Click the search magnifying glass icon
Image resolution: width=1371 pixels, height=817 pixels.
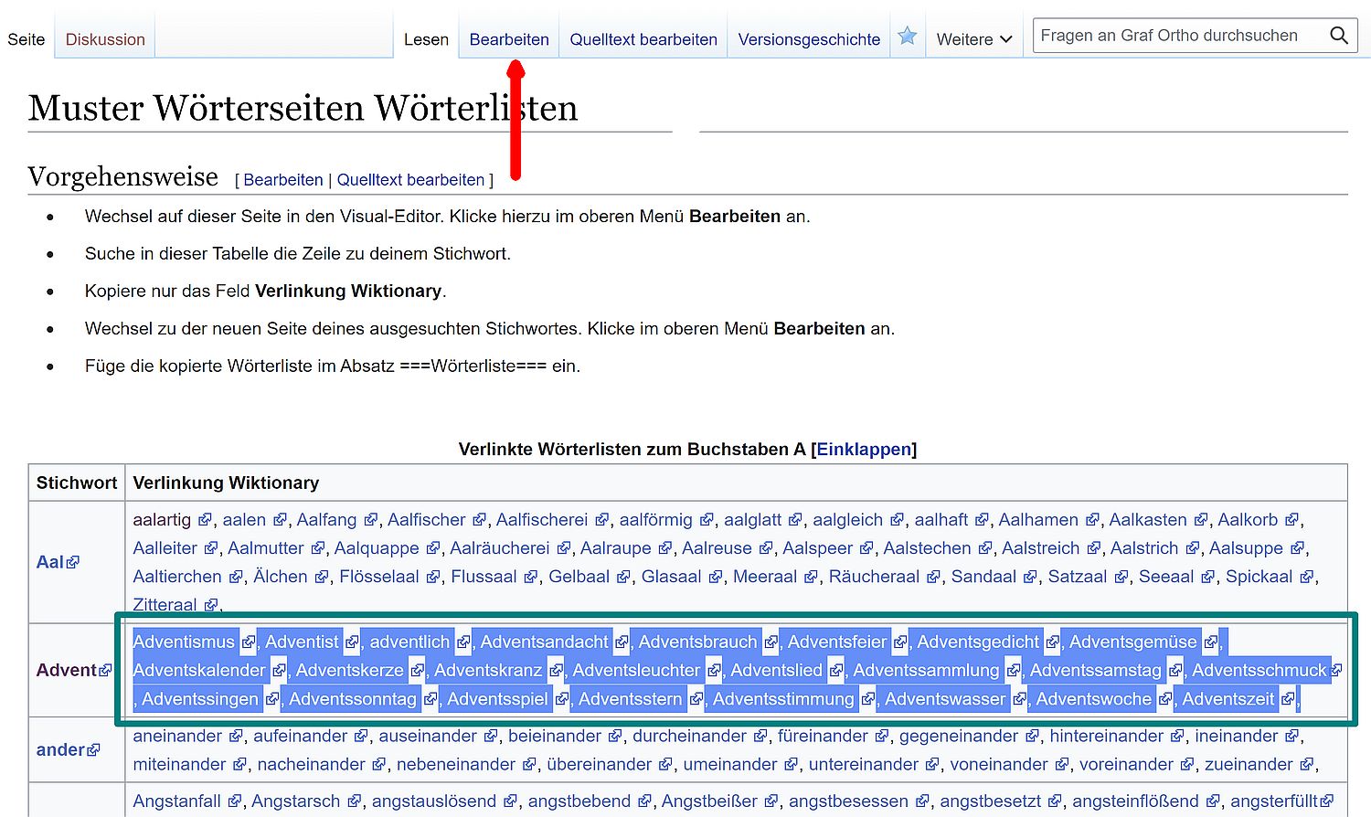[1338, 36]
